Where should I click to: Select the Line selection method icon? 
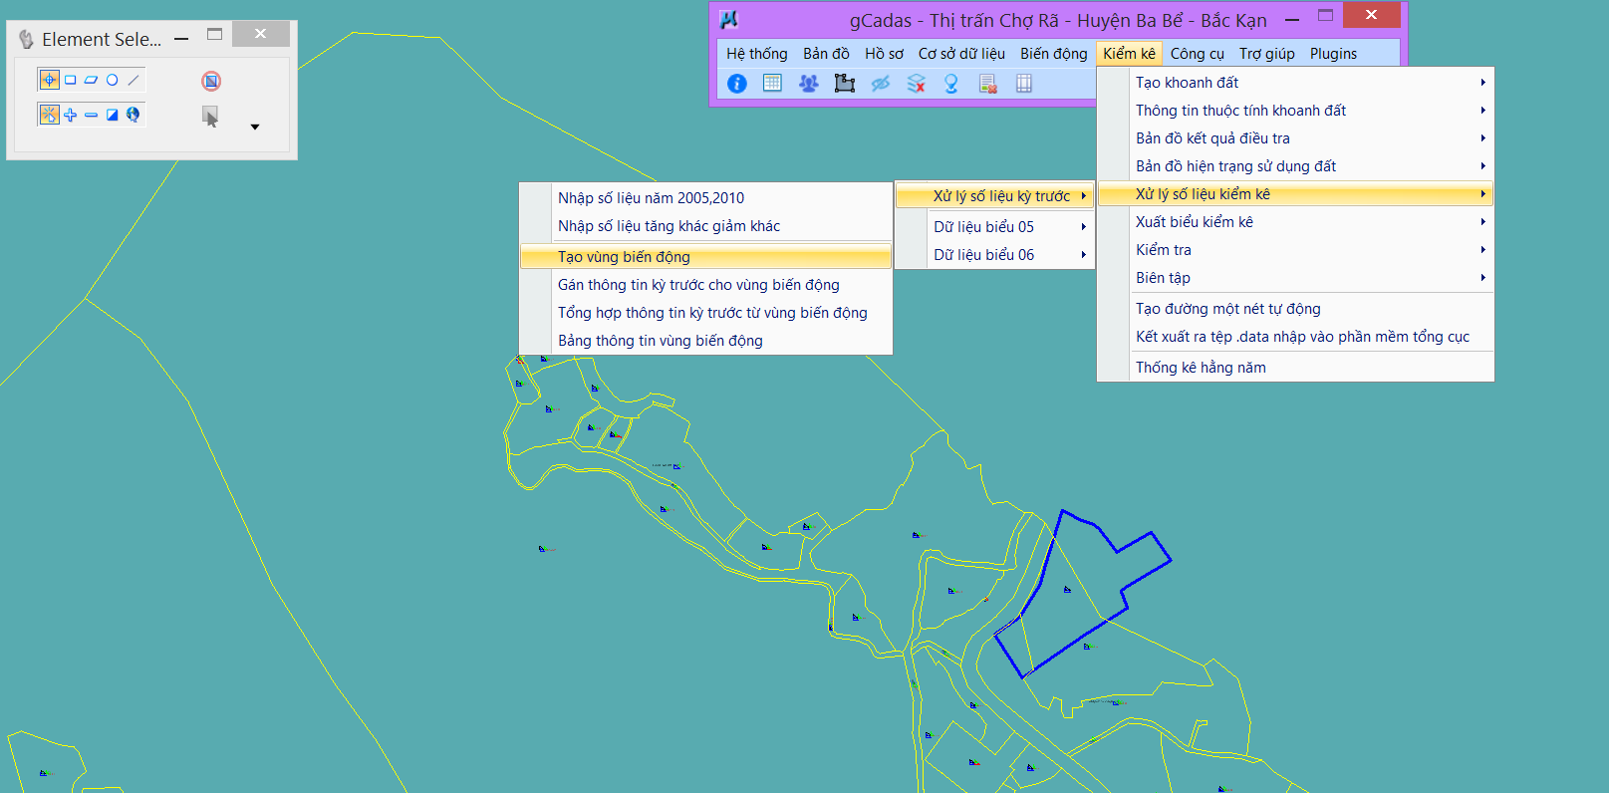[134, 80]
